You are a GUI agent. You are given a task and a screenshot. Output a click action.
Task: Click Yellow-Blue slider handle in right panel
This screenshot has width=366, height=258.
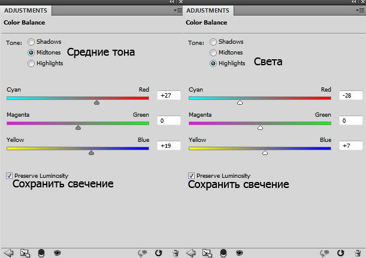coord(265,153)
